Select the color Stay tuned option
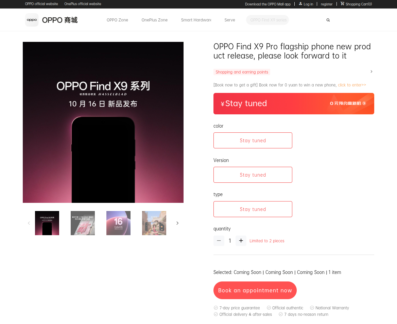The width and height of the screenshot is (397, 324). coord(253,141)
